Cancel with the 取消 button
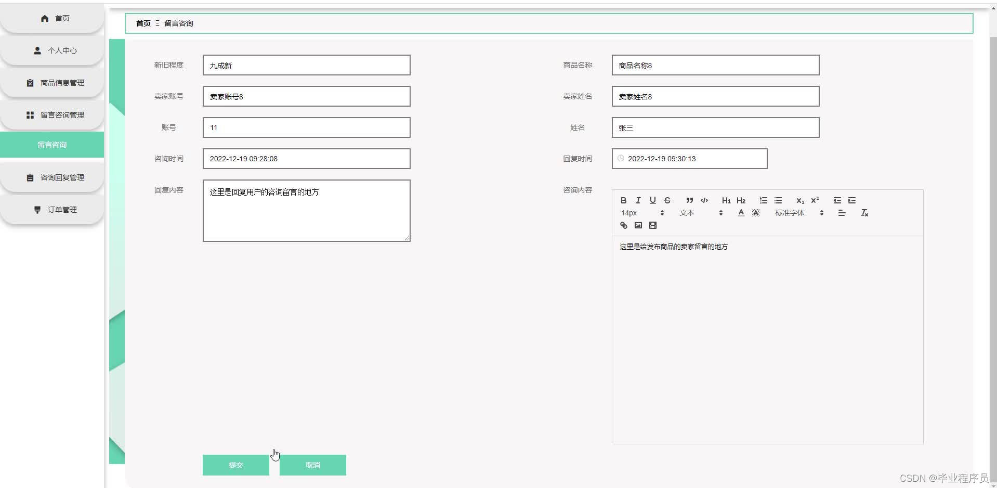 pos(313,465)
